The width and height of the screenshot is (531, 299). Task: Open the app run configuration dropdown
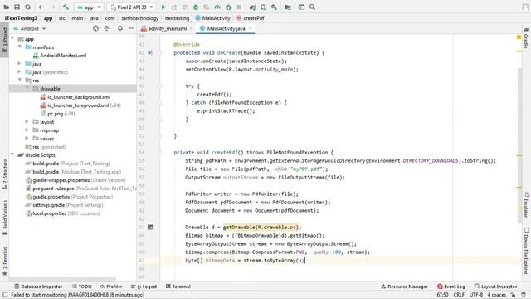tap(89, 7)
